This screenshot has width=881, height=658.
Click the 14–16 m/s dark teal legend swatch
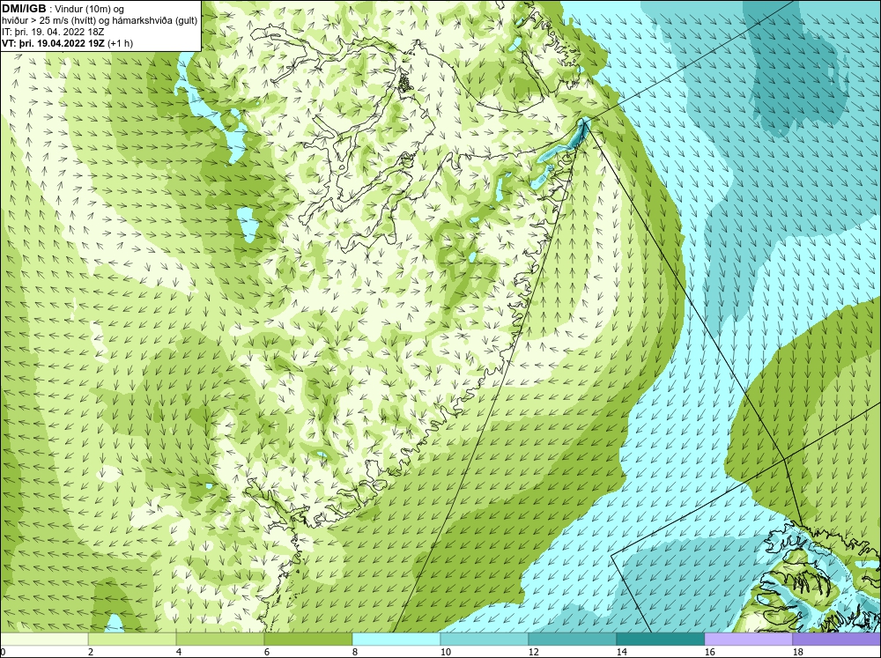tap(660, 639)
